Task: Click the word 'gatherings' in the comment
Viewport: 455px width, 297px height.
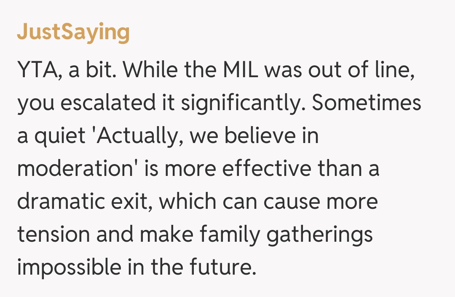Action: 320,235
